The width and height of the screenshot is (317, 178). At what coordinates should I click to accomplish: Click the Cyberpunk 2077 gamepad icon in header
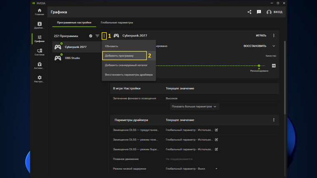pos(116,35)
